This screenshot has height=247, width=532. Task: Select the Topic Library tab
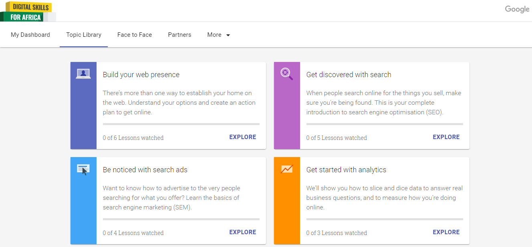coord(84,35)
